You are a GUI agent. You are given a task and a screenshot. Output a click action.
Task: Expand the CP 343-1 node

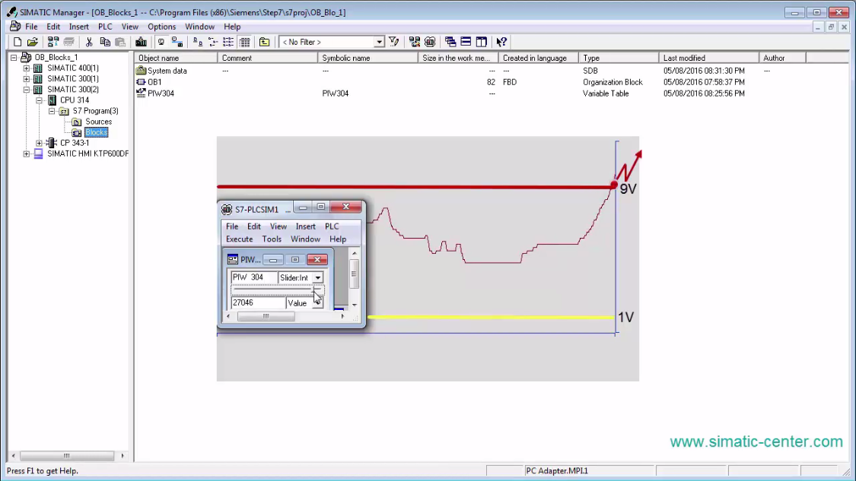pyautogui.click(x=40, y=143)
